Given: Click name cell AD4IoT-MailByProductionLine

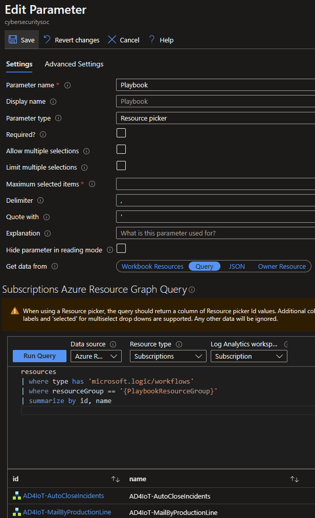Looking at the screenshot, I should [173, 513].
